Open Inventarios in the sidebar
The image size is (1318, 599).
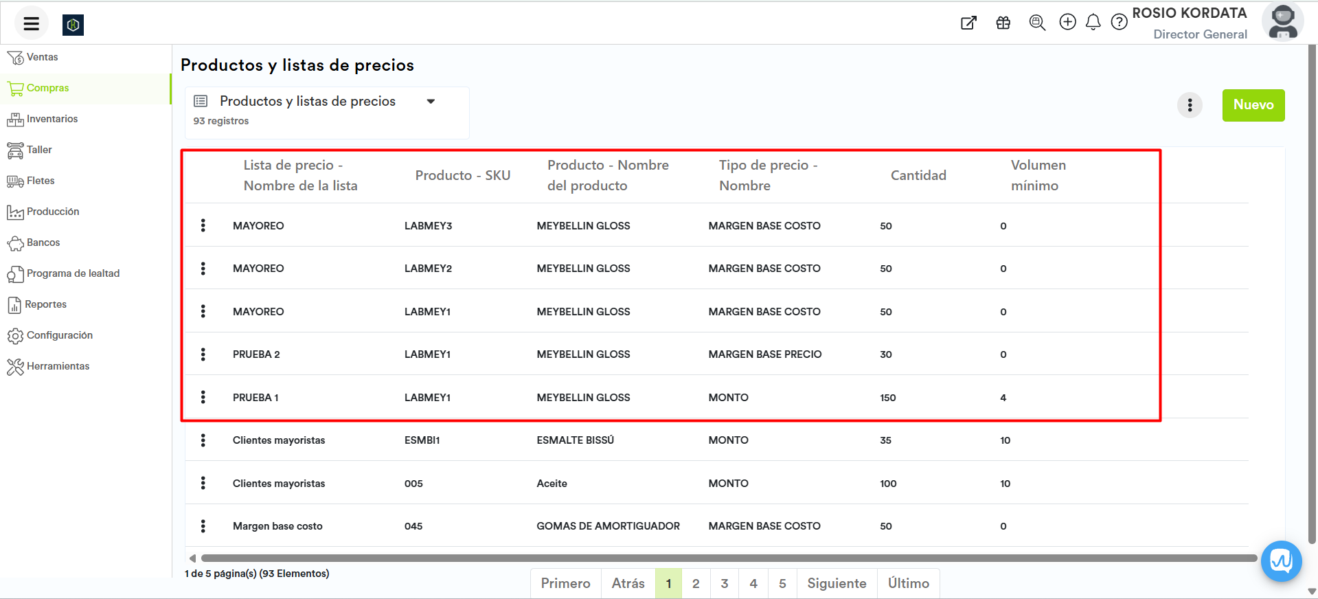point(52,119)
